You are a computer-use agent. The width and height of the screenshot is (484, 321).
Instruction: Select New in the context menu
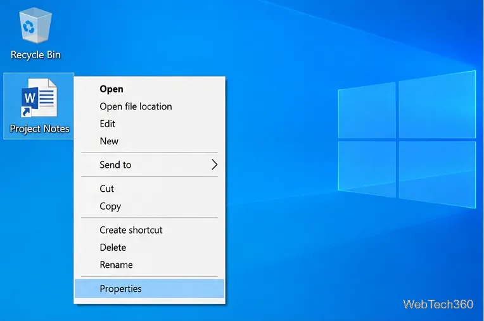coord(150,141)
